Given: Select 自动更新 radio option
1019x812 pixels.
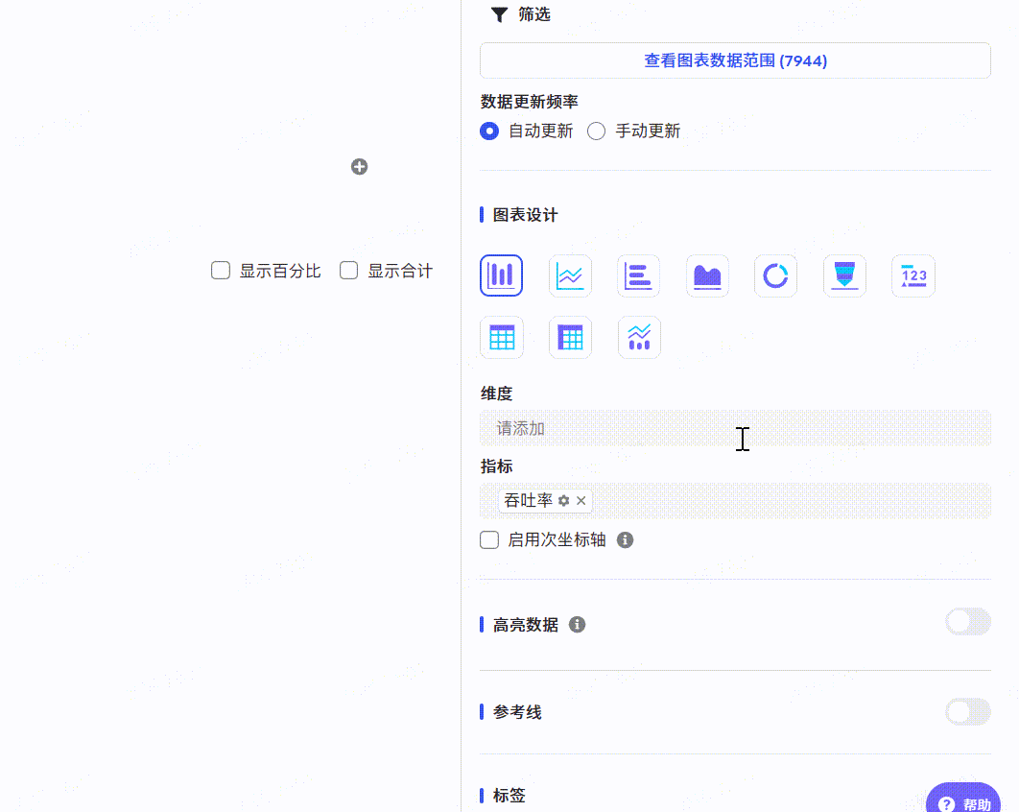Looking at the screenshot, I should tap(489, 131).
